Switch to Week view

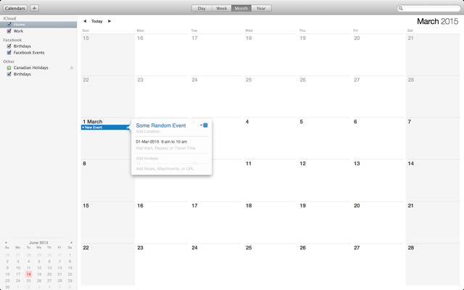[221, 8]
